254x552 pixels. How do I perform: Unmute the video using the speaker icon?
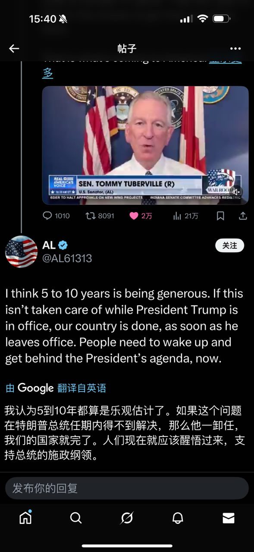coord(236,192)
